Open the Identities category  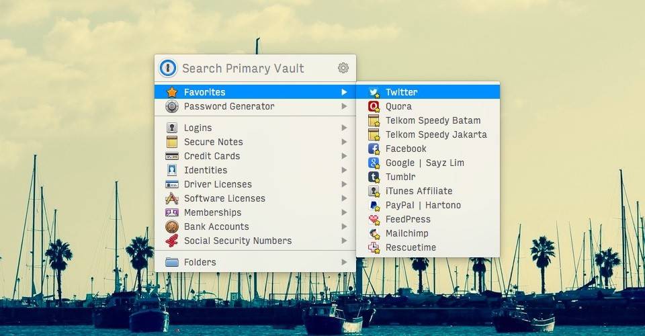click(x=255, y=170)
